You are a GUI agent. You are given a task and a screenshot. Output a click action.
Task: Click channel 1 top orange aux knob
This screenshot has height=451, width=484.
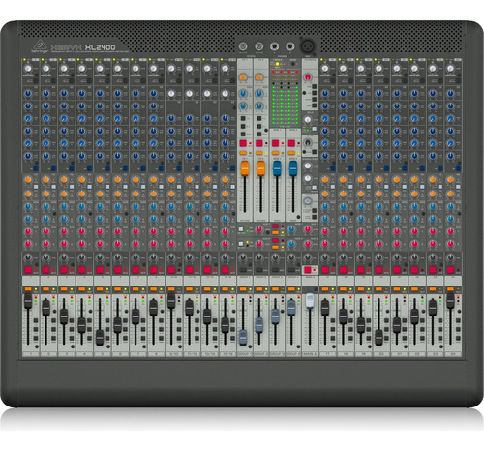point(28,179)
